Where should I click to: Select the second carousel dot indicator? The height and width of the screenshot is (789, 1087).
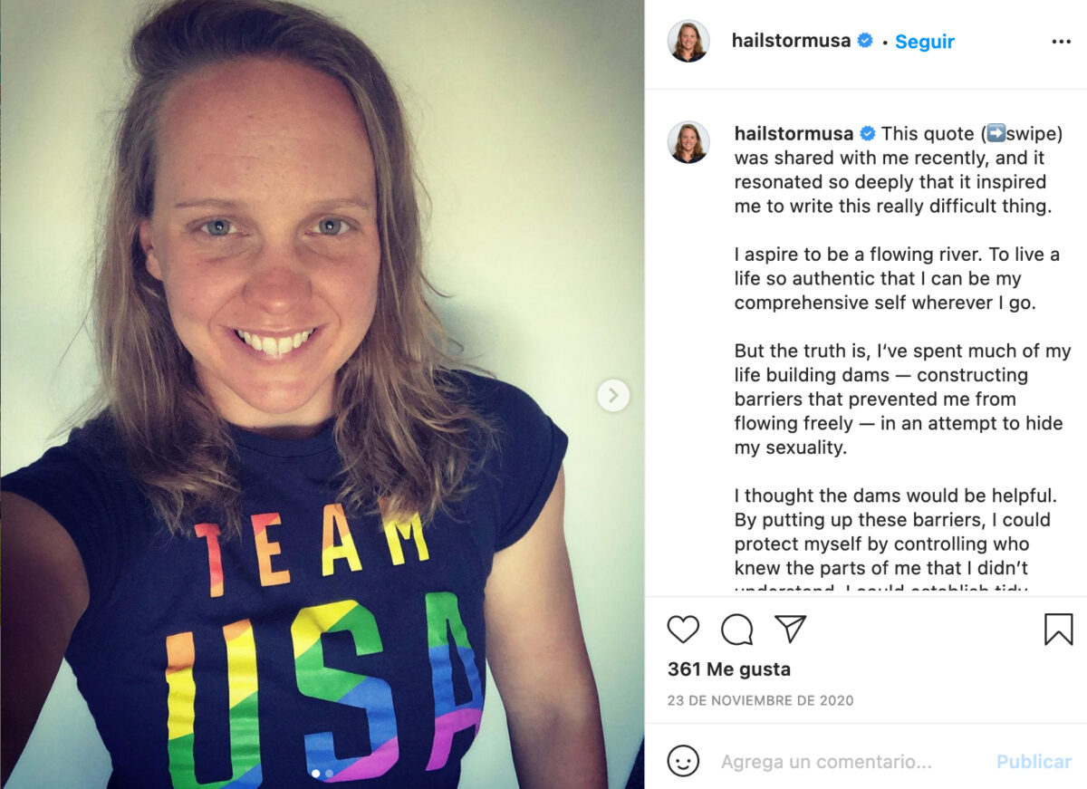(329, 774)
